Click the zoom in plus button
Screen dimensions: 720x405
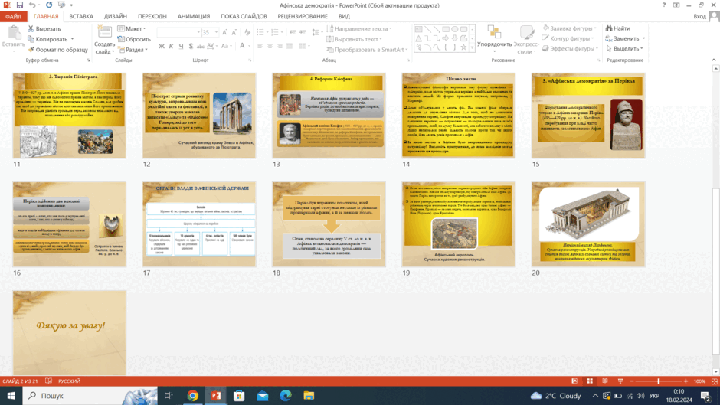coord(686,381)
